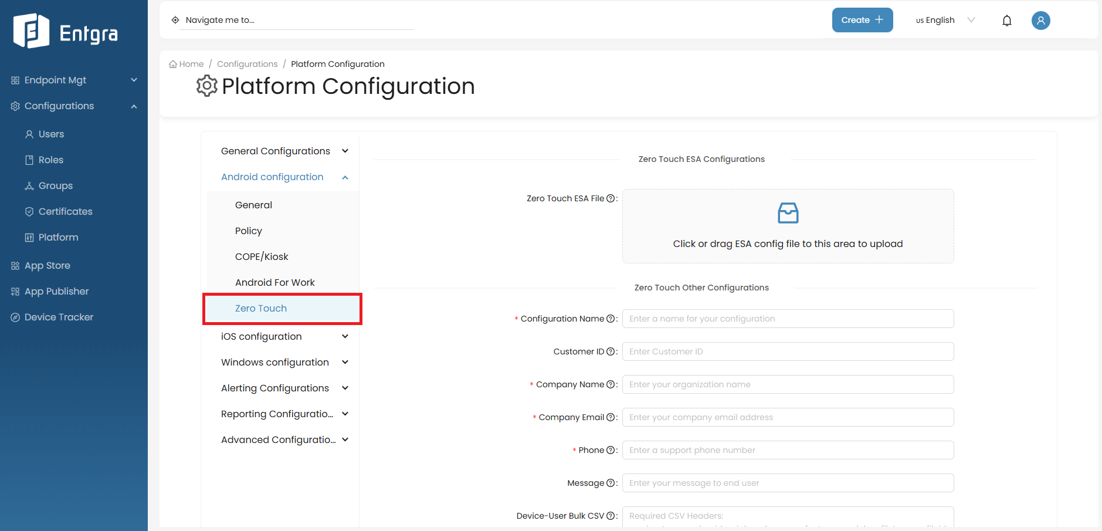
Task: Expand Reporting Configurations section
Action: [x=345, y=414]
